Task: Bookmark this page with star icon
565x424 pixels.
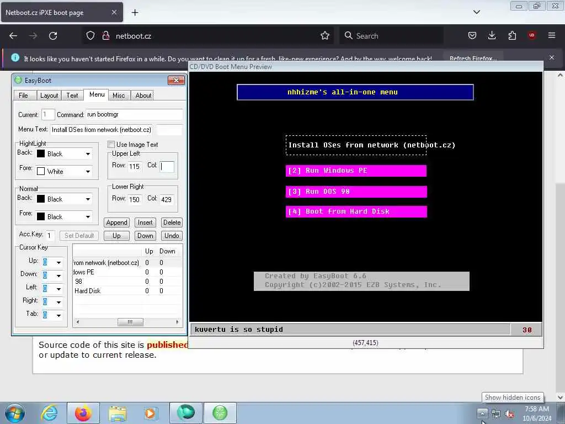Action: pyautogui.click(x=324, y=36)
